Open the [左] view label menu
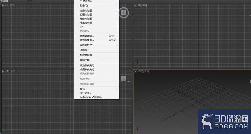The width and height of the screenshot is (251, 134). coord(7,71)
